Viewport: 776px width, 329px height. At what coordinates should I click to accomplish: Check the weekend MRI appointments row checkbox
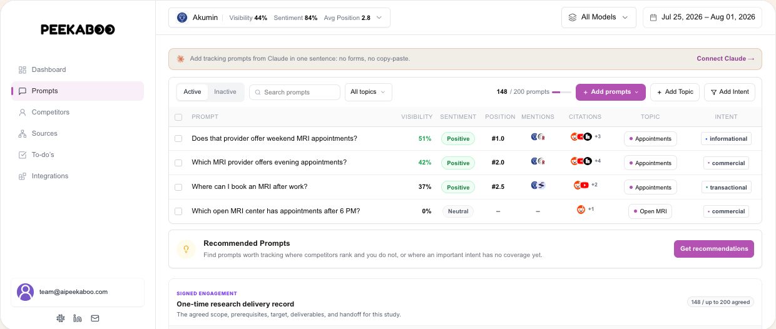coord(178,139)
